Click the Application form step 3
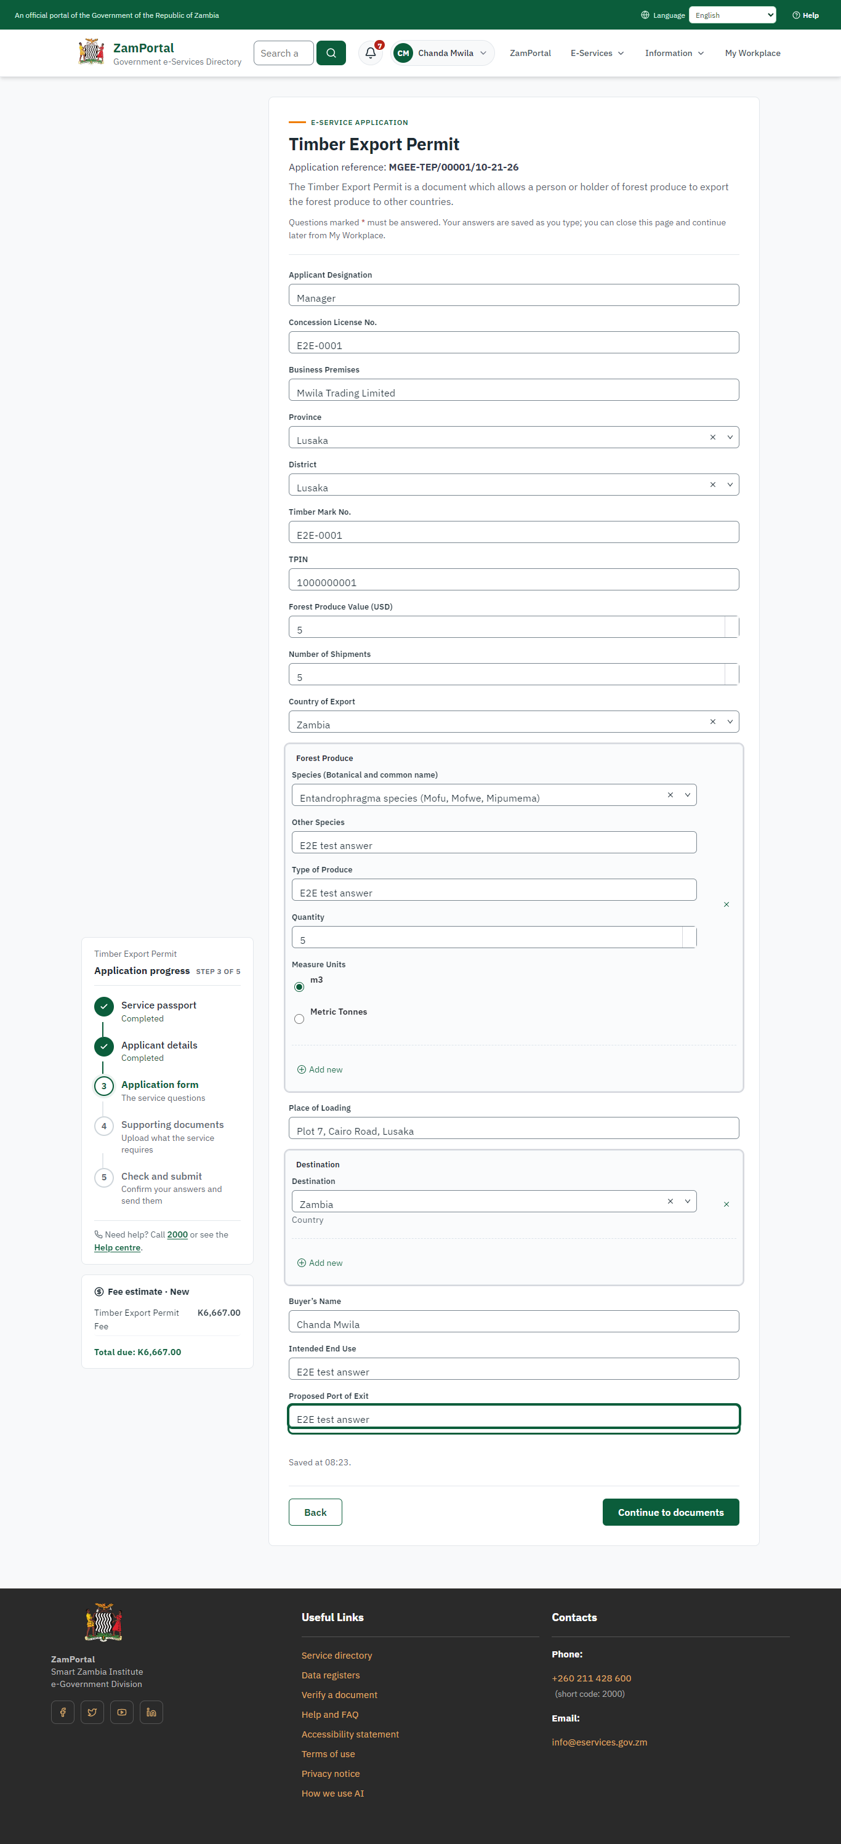The width and height of the screenshot is (841, 1844). point(159,1084)
